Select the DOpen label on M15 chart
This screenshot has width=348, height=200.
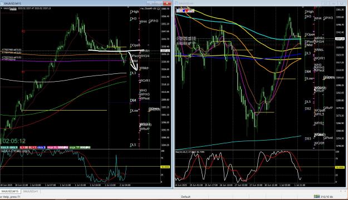click(135, 45)
